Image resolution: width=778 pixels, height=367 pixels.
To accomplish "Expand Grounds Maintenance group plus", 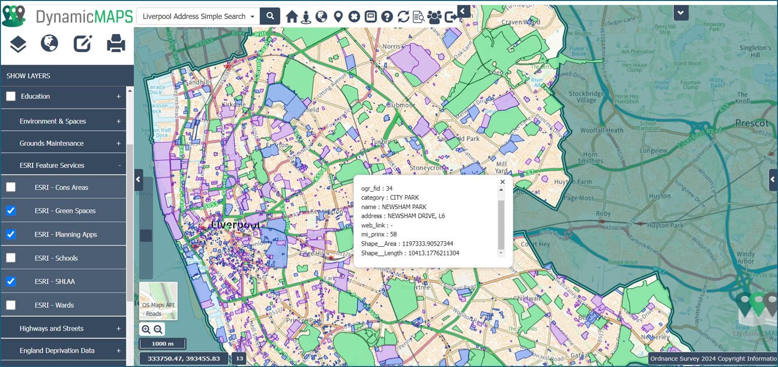I will (118, 143).
